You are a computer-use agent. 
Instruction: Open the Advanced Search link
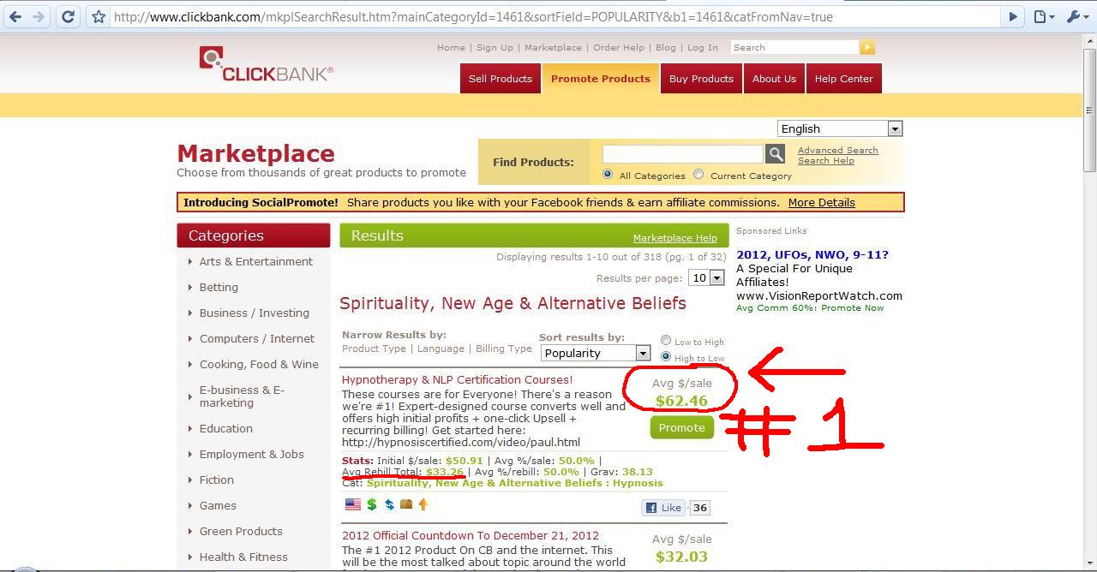(837, 150)
